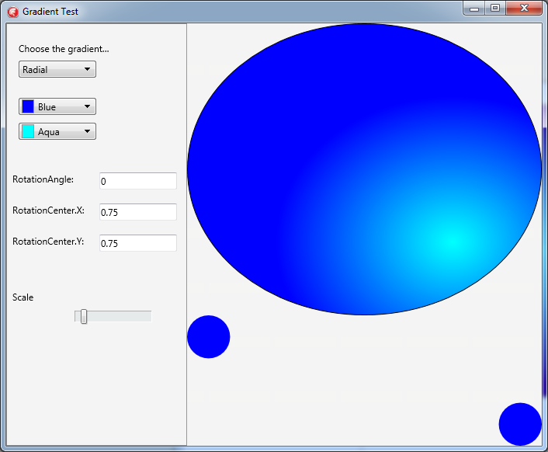Click the Gradient Test app icon
The width and height of the screenshot is (548, 452).
(13, 12)
